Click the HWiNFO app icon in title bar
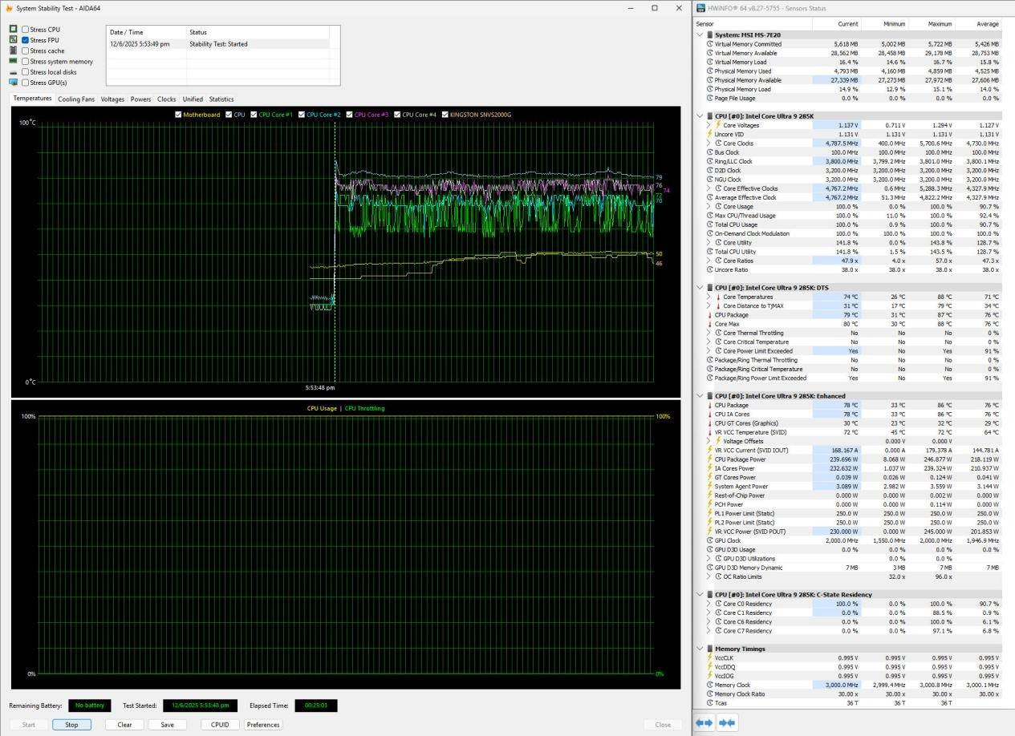Screen dimensions: 1015x736 (700, 8)
